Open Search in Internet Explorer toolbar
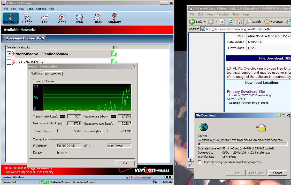The image size is (291, 185). [253, 22]
